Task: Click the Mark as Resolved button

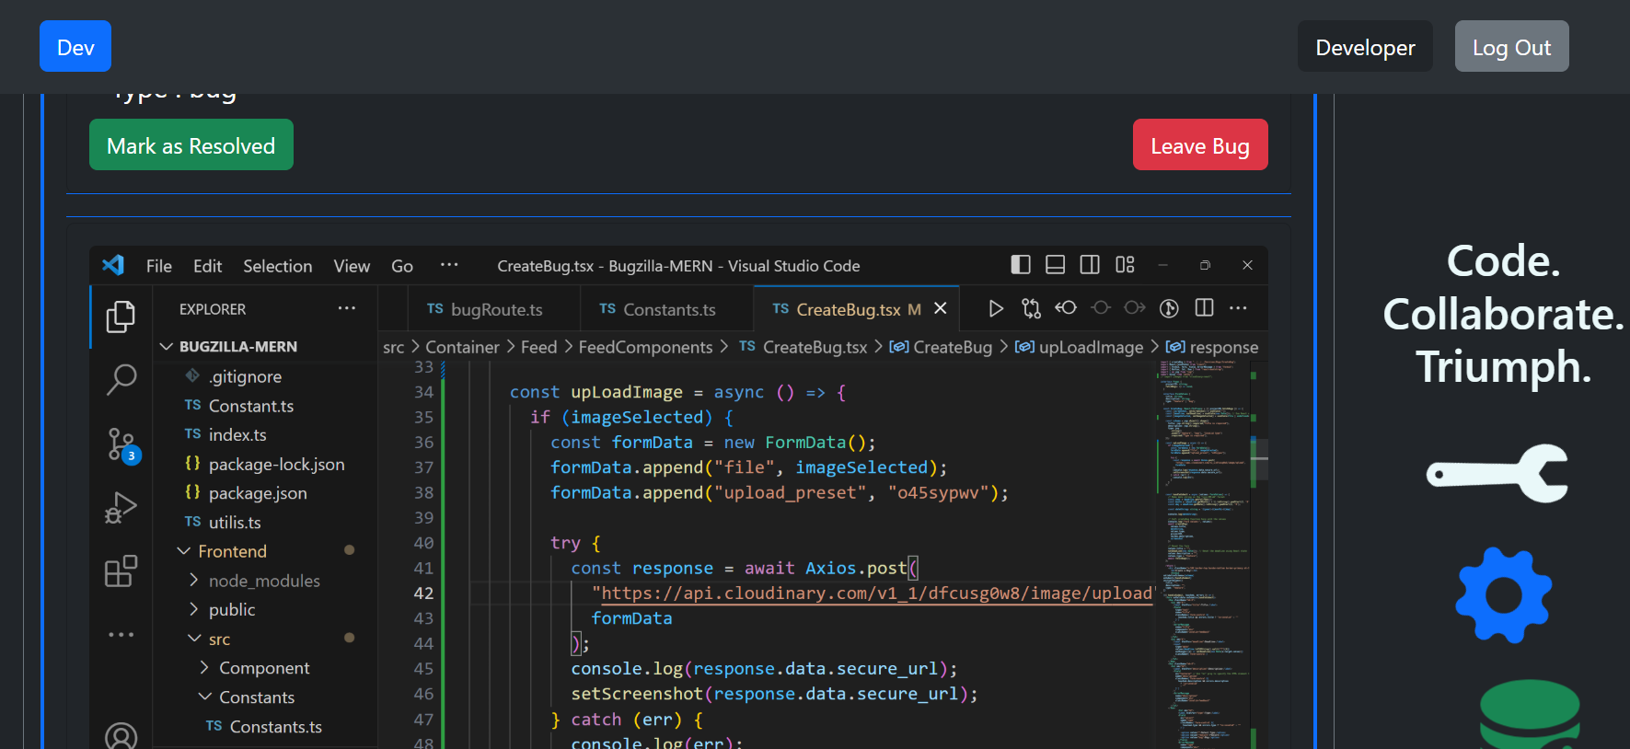Action: 191,145
